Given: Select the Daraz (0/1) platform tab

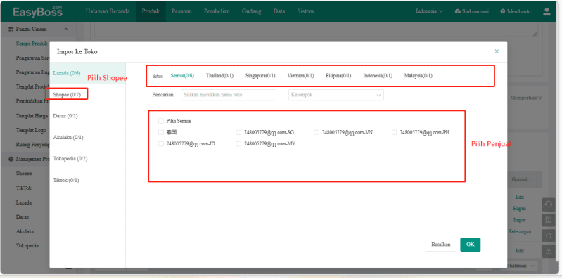Looking at the screenshot, I should [x=65, y=116].
